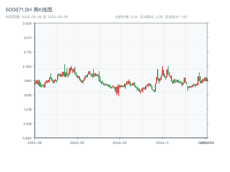Click the 区间低点 1.60 label
230x172 pixels.
coord(176,17)
